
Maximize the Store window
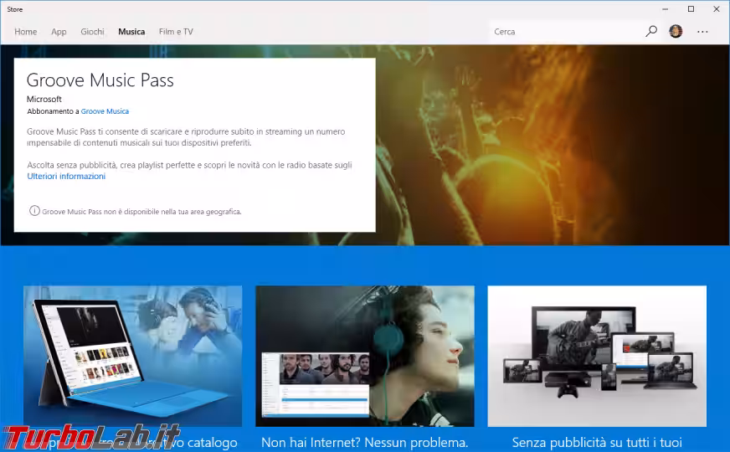691,9
